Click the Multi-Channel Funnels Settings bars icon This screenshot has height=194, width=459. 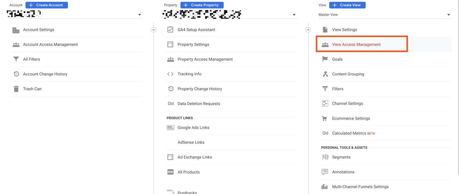point(325,187)
